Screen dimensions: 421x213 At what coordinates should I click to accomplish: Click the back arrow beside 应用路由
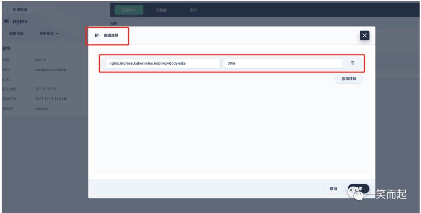pyautogui.click(x=7, y=10)
